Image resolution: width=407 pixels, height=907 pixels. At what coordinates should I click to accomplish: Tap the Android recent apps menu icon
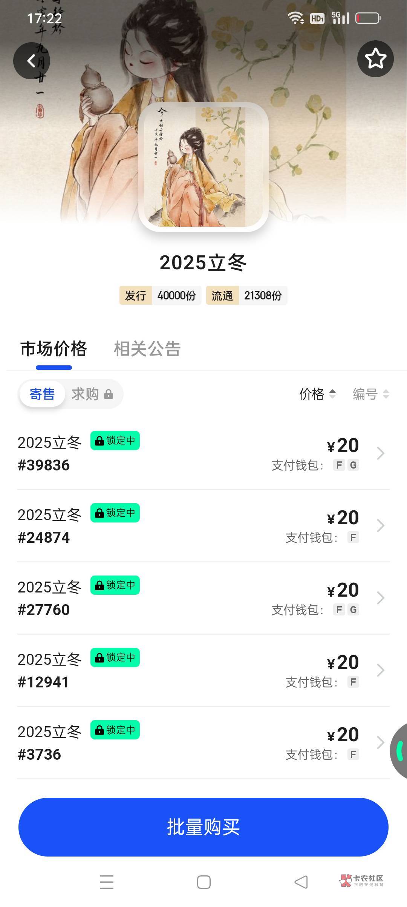tap(107, 882)
